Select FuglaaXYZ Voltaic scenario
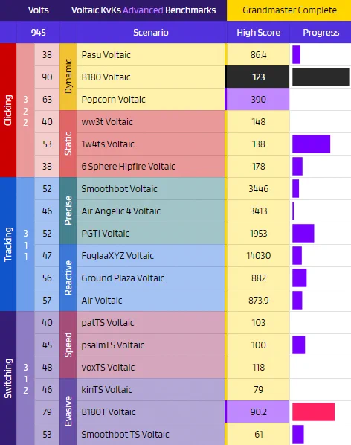Image resolution: width=351 pixels, height=445 pixels. click(x=117, y=256)
